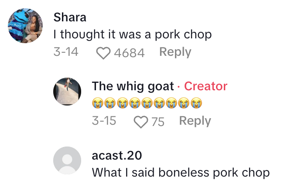Image resolution: width=281 pixels, height=184 pixels.
Task: Click the middle crying emoji in the row
Action: 147,103
